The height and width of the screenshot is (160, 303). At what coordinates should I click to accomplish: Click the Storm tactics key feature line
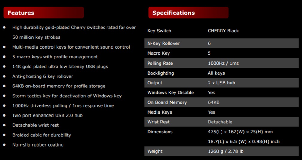67,96
